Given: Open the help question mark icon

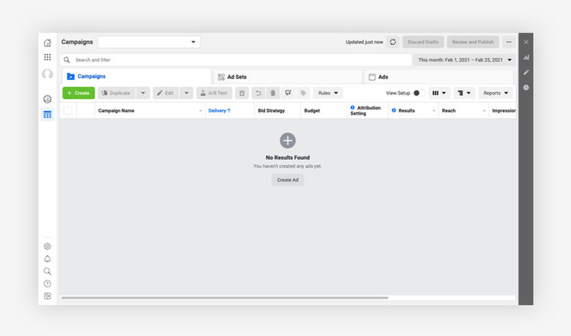Looking at the screenshot, I should (47, 283).
